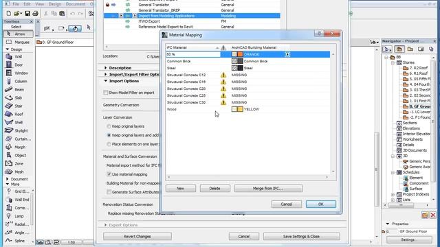Screen dimensions: 440x247
Task: Click the Save icon in main toolbar
Action: tap(27, 13)
